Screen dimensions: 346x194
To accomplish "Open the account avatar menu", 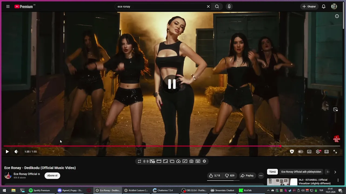I will (334, 6).
